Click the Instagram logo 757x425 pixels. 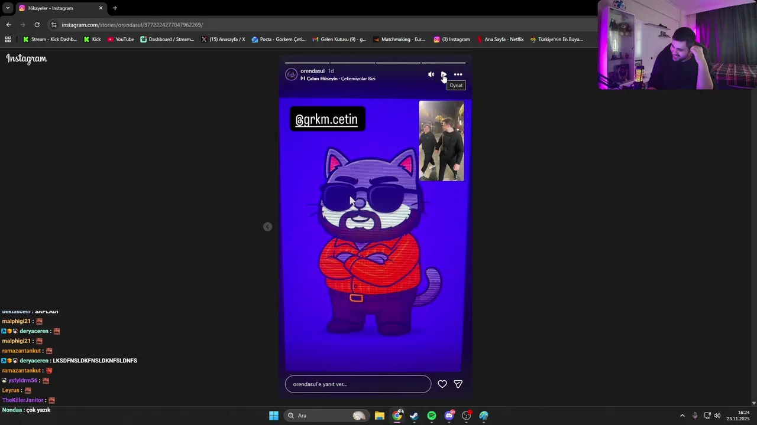coord(27,58)
